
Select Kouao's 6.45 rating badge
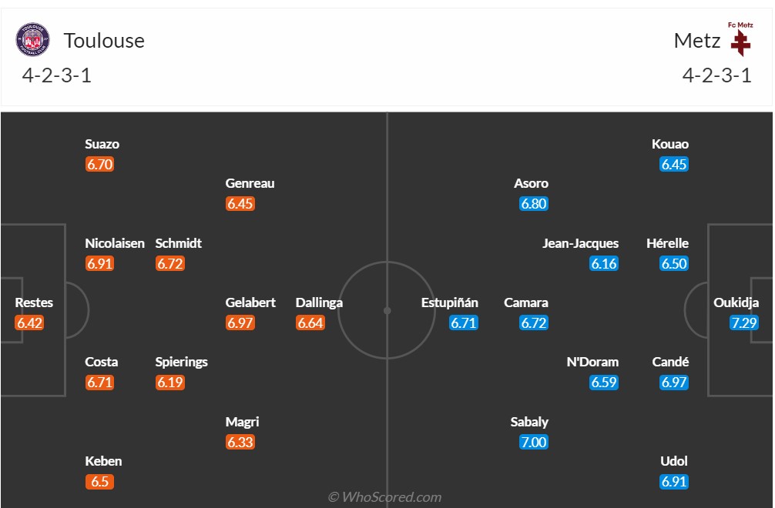coord(674,164)
